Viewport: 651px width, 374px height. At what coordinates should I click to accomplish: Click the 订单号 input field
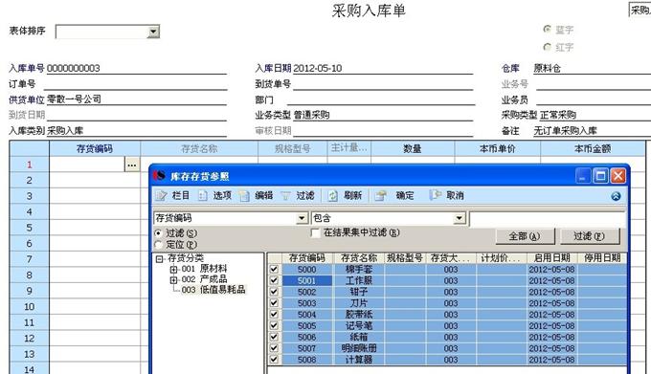point(135,84)
